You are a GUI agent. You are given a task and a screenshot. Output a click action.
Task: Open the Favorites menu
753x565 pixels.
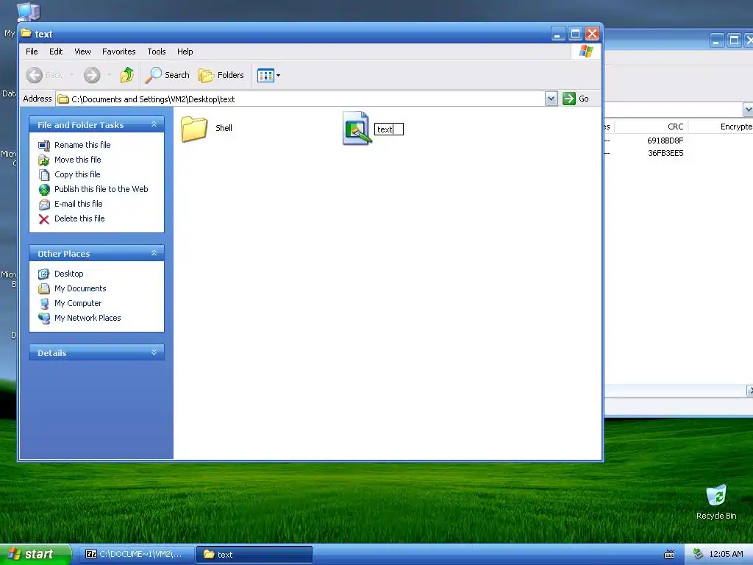118,51
